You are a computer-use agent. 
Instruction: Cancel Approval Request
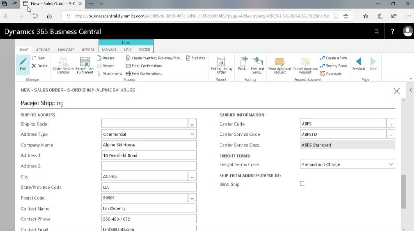pyautogui.click(x=305, y=65)
